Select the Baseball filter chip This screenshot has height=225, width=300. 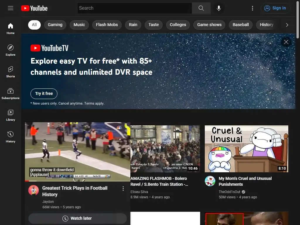[241, 25]
